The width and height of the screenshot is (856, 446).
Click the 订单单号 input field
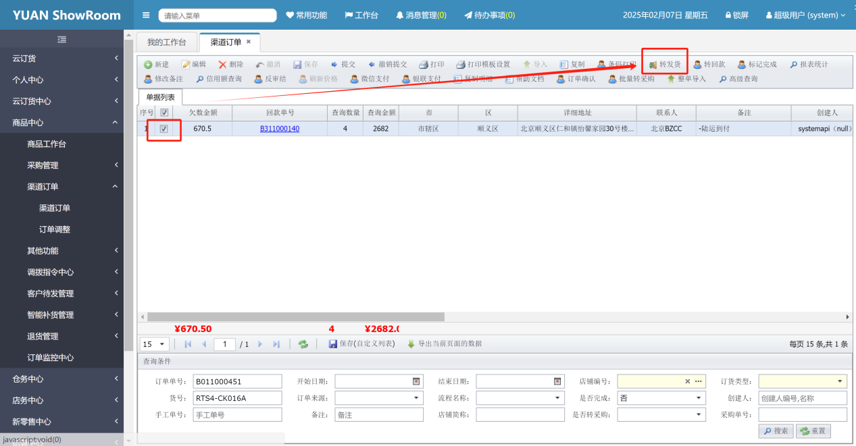pyautogui.click(x=237, y=381)
